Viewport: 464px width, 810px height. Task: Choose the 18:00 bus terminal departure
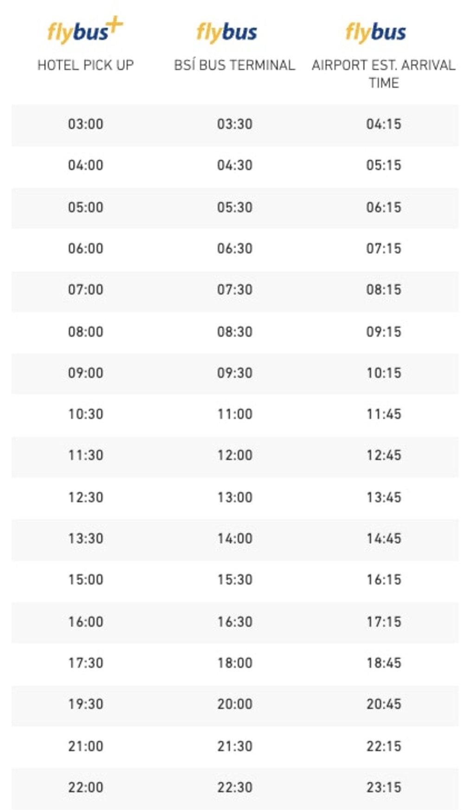(235, 662)
